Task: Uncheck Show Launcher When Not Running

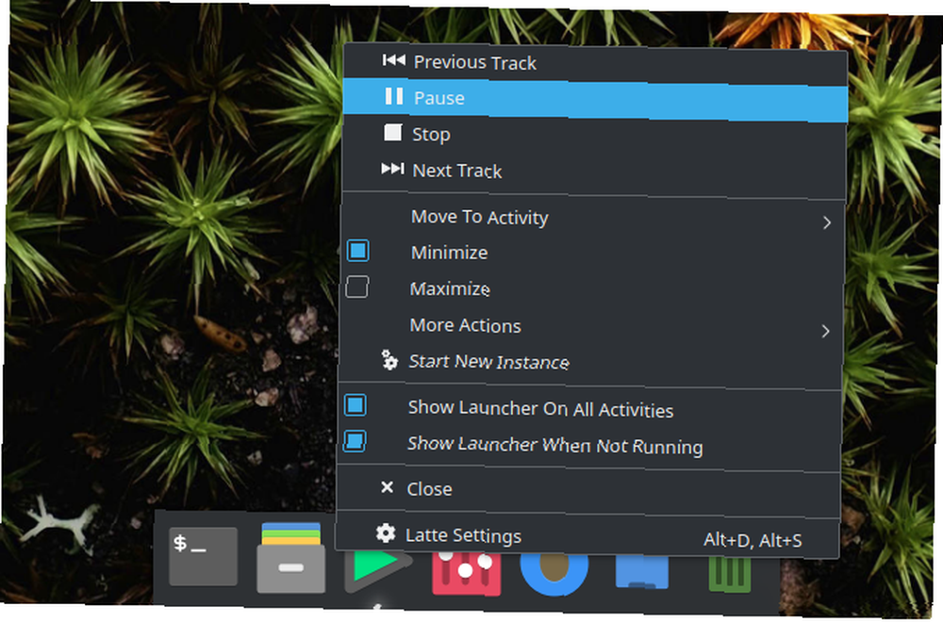Action: (355, 441)
